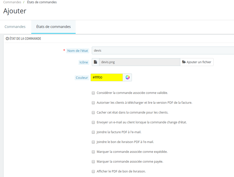Click 'États de commandes' breadcrumb
This screenshot has width=234, height=177.
pos(42,2)
